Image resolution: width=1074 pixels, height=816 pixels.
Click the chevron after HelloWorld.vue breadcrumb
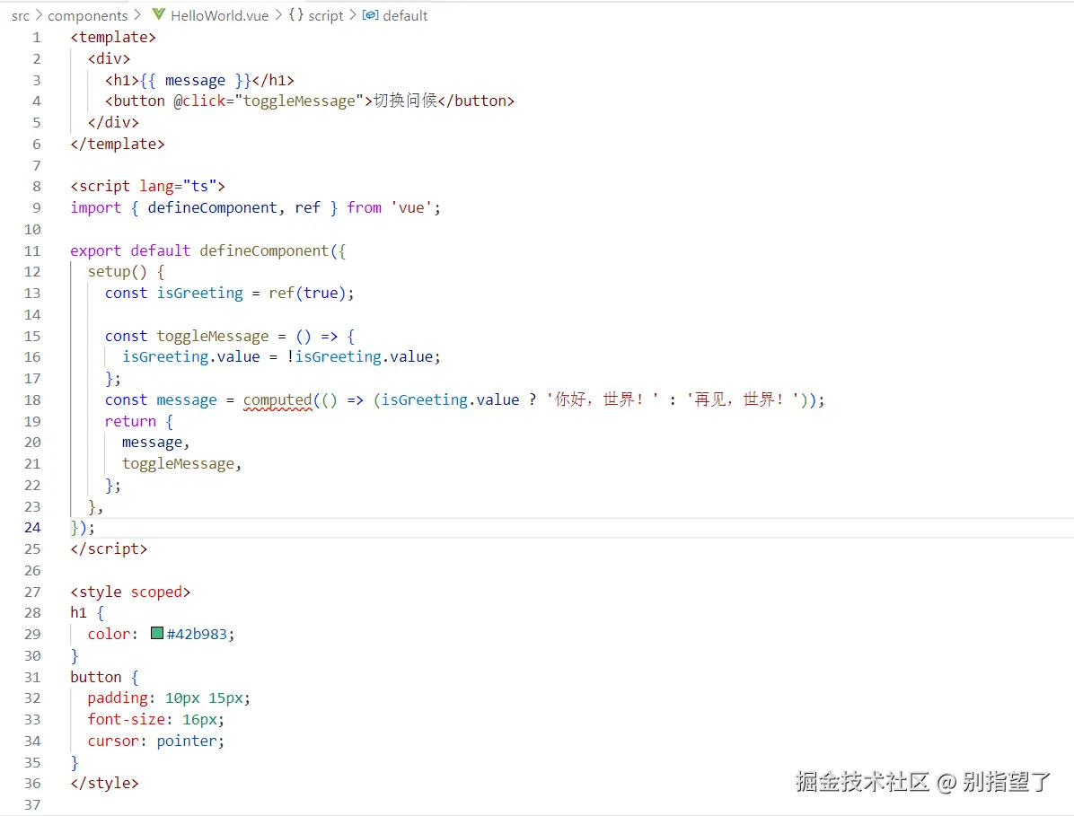tap(278, 15)
